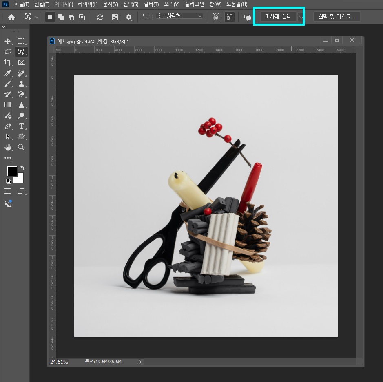This screenshot has height=382, width=383.
Task: Click the black foreground color swatch
Action: point(12,171)
